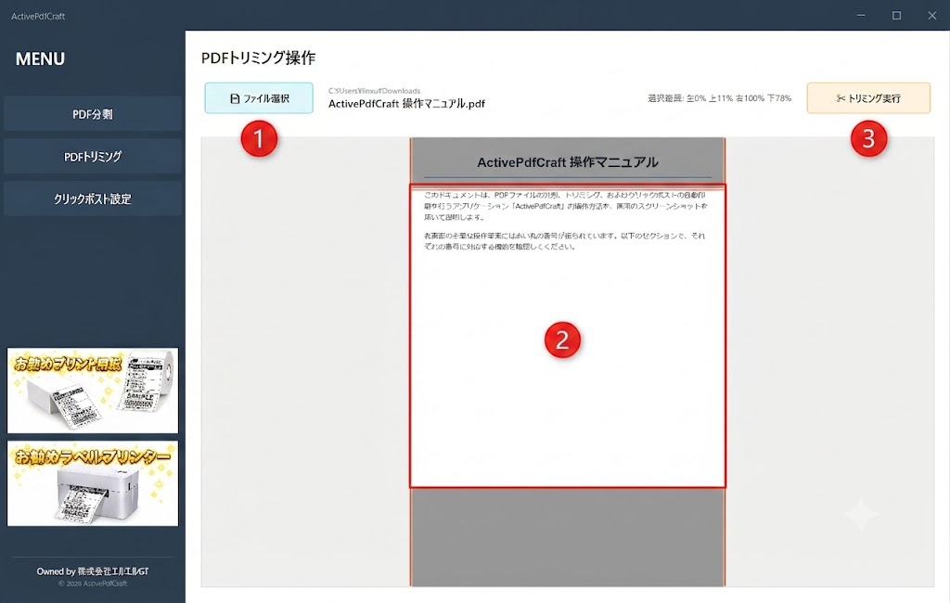950x603 pixels.
Task: Click the MENU sidebar heading
Action: (40, 58)
